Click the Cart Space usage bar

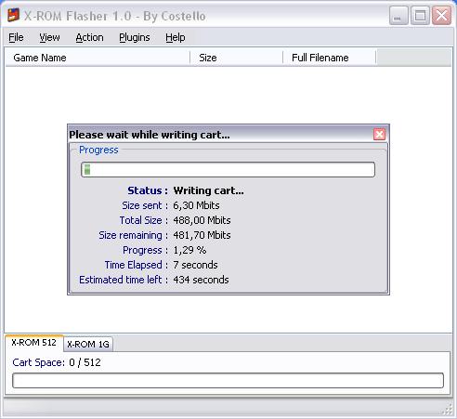click(x=228, y=380)
